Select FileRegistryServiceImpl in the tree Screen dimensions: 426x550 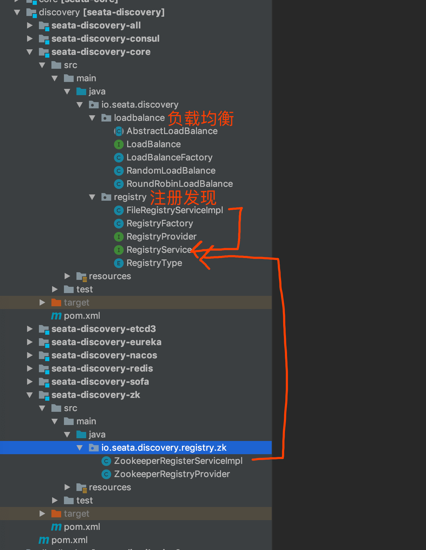pyautogui.click(x=174, y=210)
